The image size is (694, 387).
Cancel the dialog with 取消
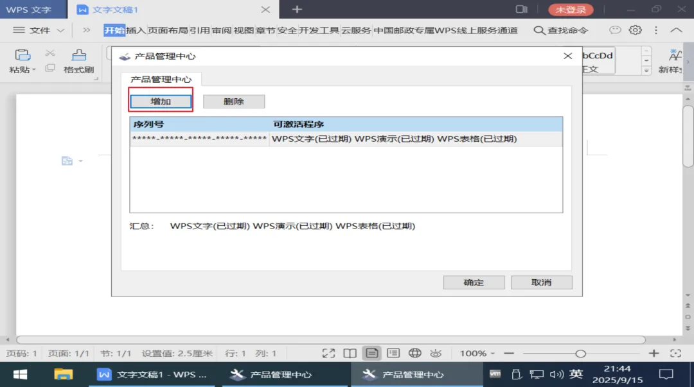pyautogui.click(x=541, y=282)
